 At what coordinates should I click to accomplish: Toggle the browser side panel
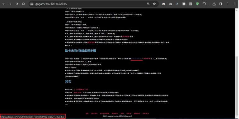tap(221, 4)
